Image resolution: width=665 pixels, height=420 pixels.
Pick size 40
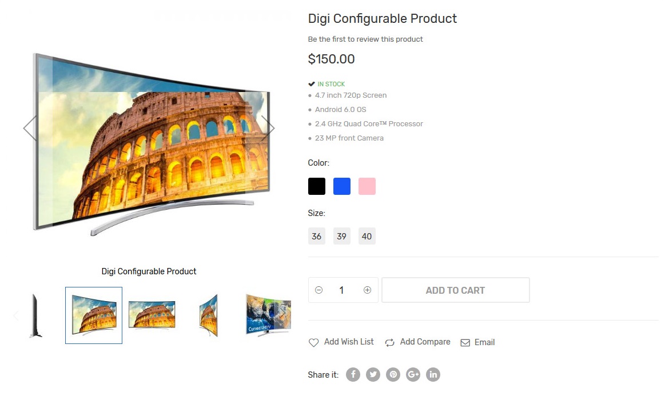point(367,237)
